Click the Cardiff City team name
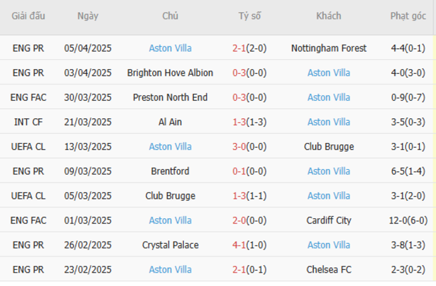Viewport: 436px width, 286px height. pos(329,220)
